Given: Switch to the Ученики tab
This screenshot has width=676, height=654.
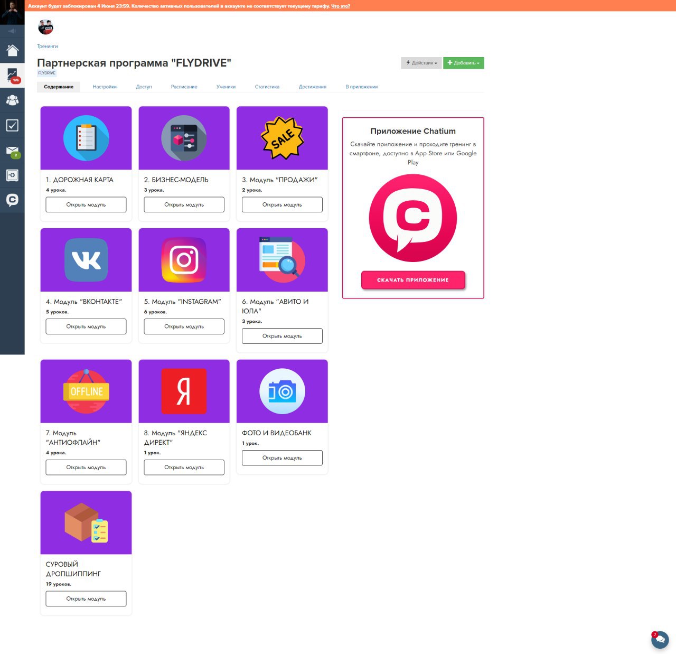Looking at the screenshot, I should click(x=226, y=87).
